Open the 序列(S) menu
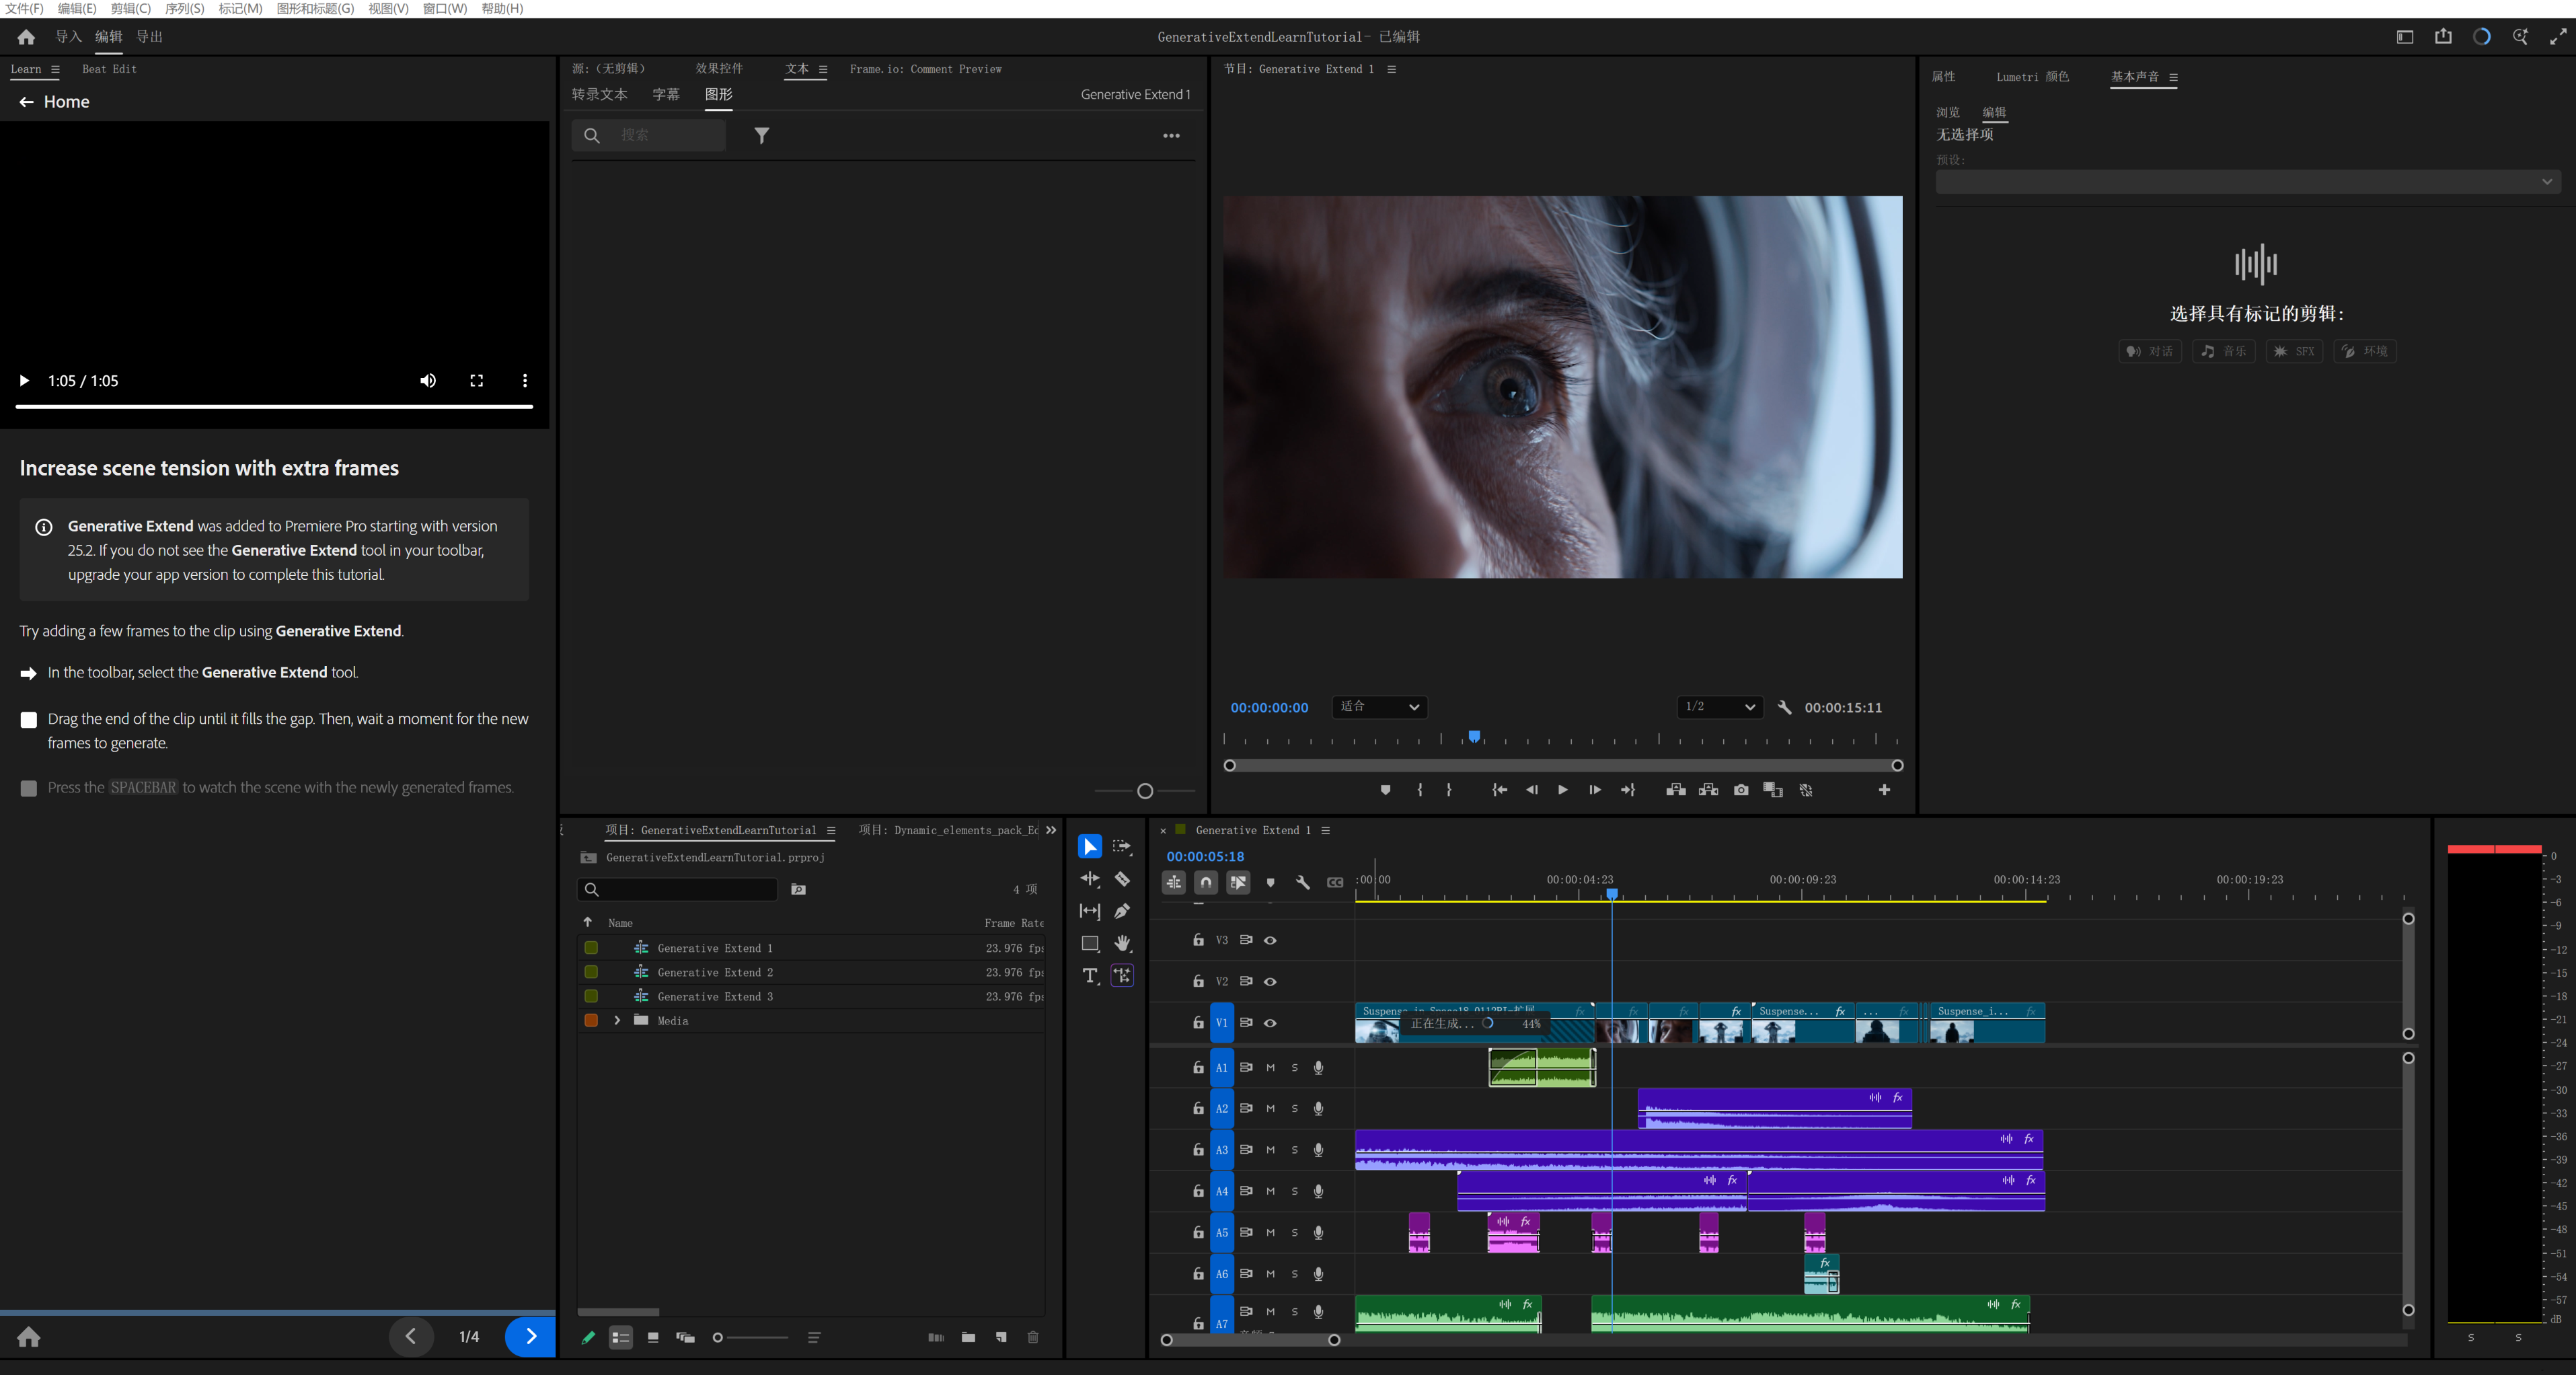 [184, 9]
